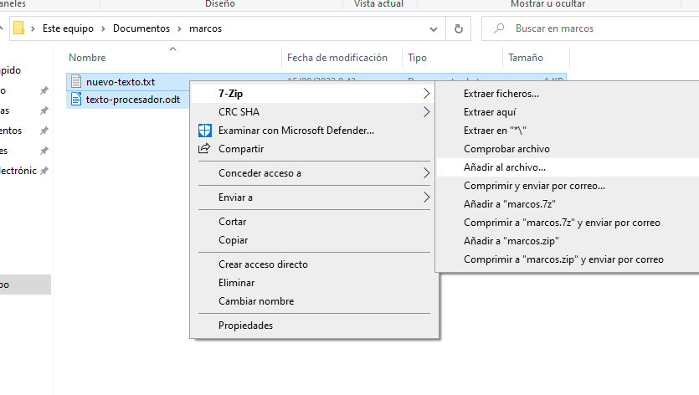The image size is (699, 395).
Task: Select Extraer aquí
Action: pos(568,112)
